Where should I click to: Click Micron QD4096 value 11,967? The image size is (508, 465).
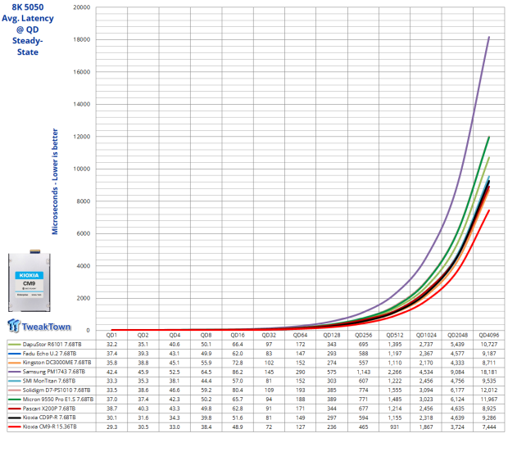[489, 400]
